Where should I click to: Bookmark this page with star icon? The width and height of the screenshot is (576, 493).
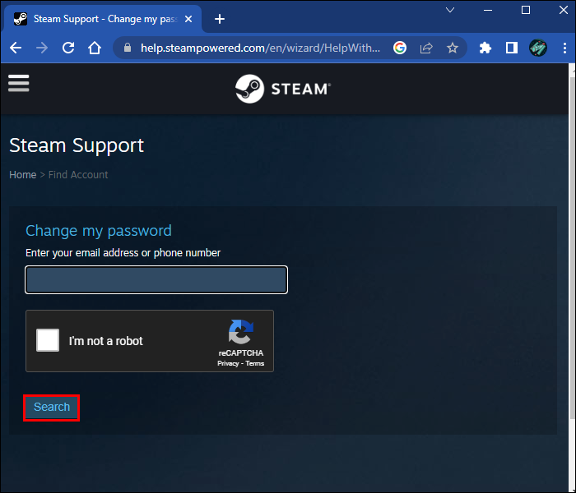pyautogui.click(x=453, y=48)
